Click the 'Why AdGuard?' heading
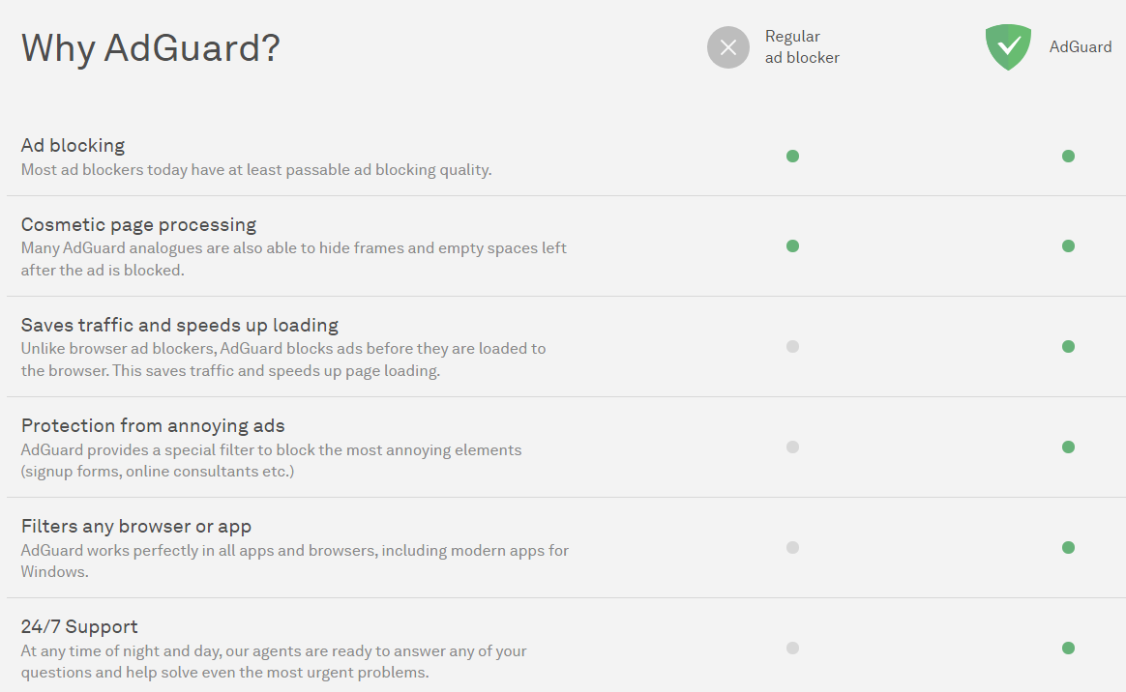Screen dimensions: 1126x692 (150, 48)
